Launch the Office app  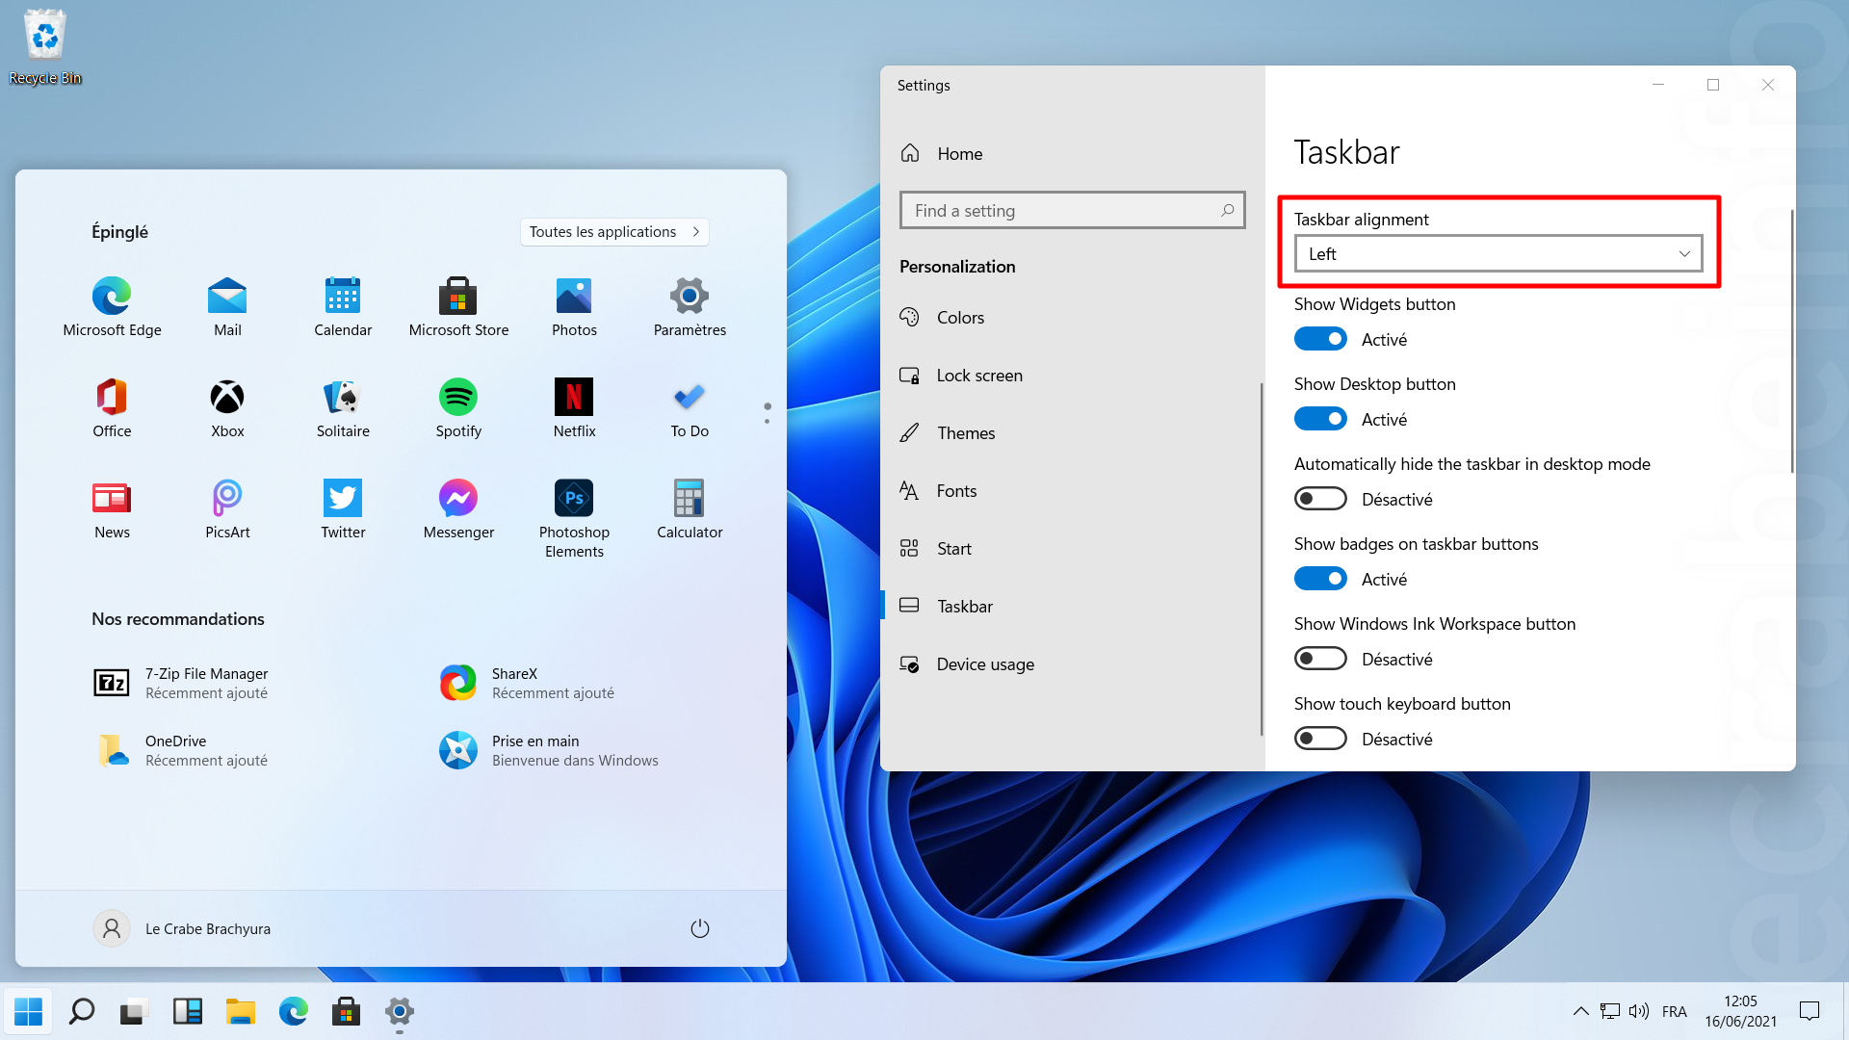[112, 408]
